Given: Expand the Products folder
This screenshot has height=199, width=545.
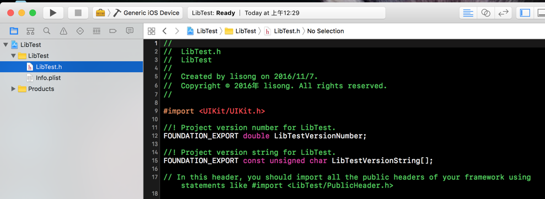Looking at the screenshot, I should [x=13, y=89].
